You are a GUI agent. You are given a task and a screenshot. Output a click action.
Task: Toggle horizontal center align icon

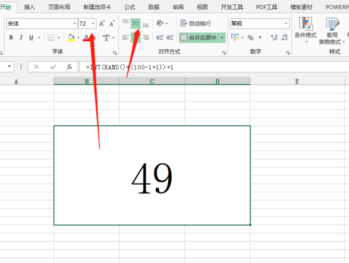(135, 37)
